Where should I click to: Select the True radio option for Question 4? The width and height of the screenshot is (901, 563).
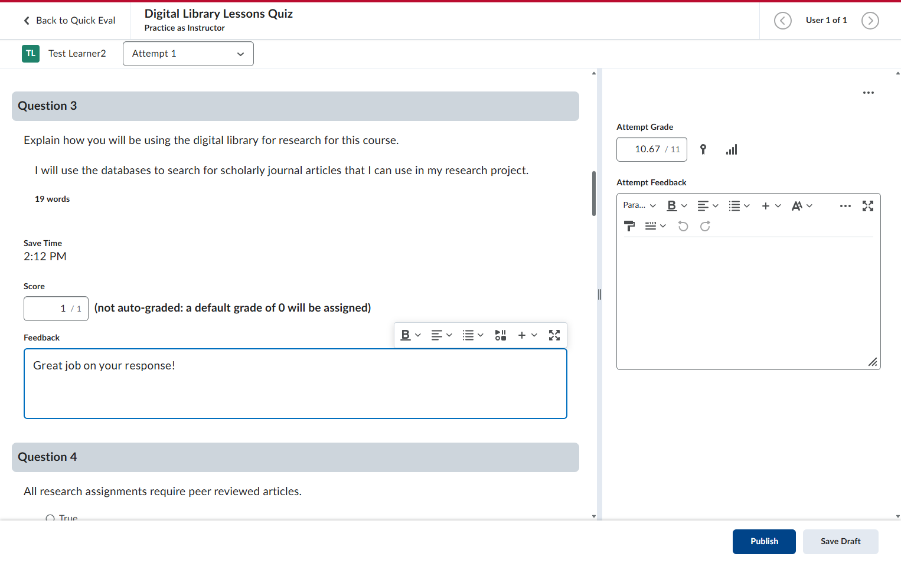point(50,518)
